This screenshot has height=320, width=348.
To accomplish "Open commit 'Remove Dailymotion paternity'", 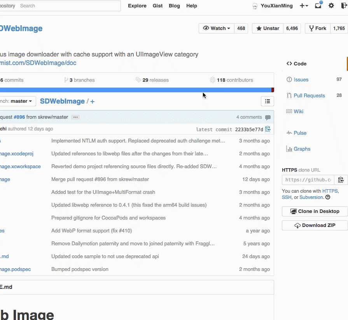I will [133, 244].
